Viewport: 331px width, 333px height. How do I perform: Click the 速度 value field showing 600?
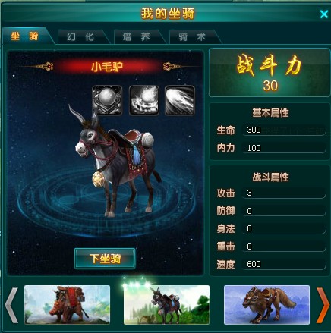[284, 264]
